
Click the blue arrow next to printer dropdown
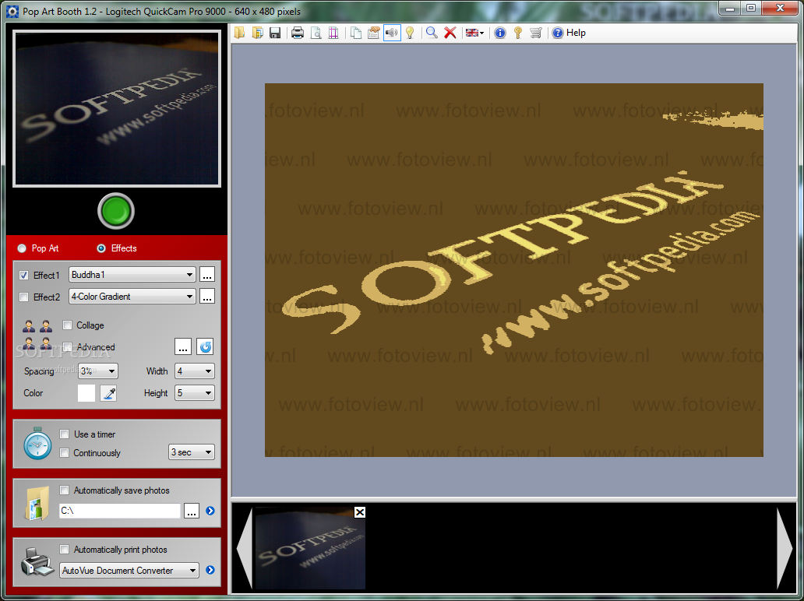coord(210,570)
